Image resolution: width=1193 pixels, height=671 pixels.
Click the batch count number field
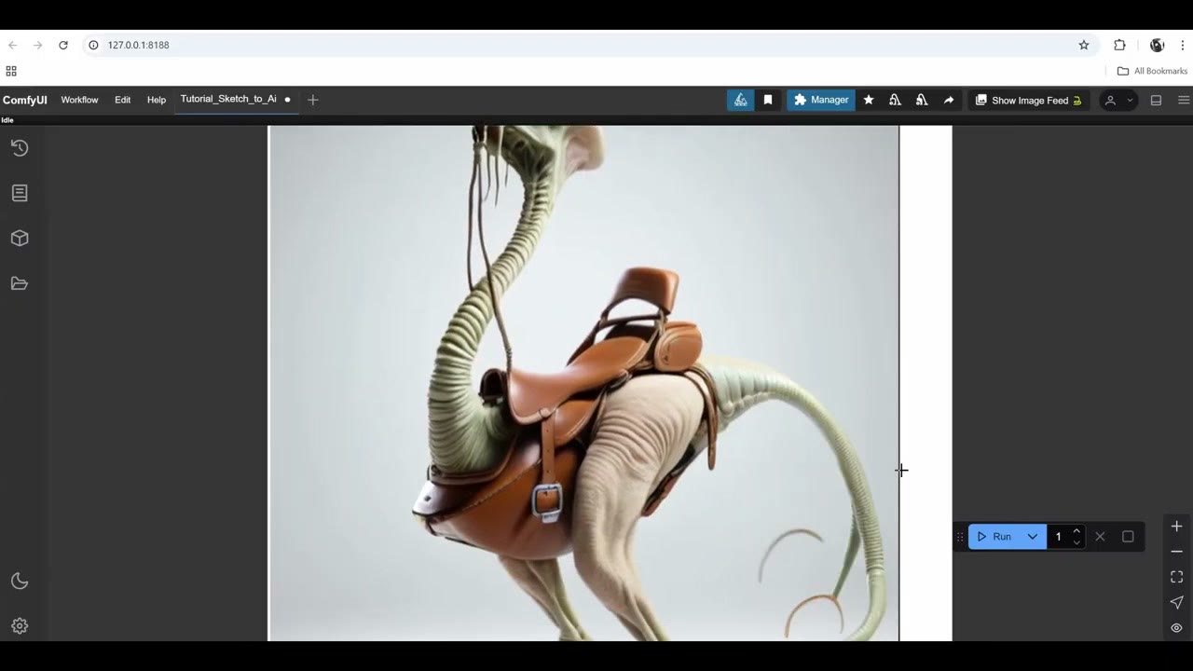(x=1060, y=537)
